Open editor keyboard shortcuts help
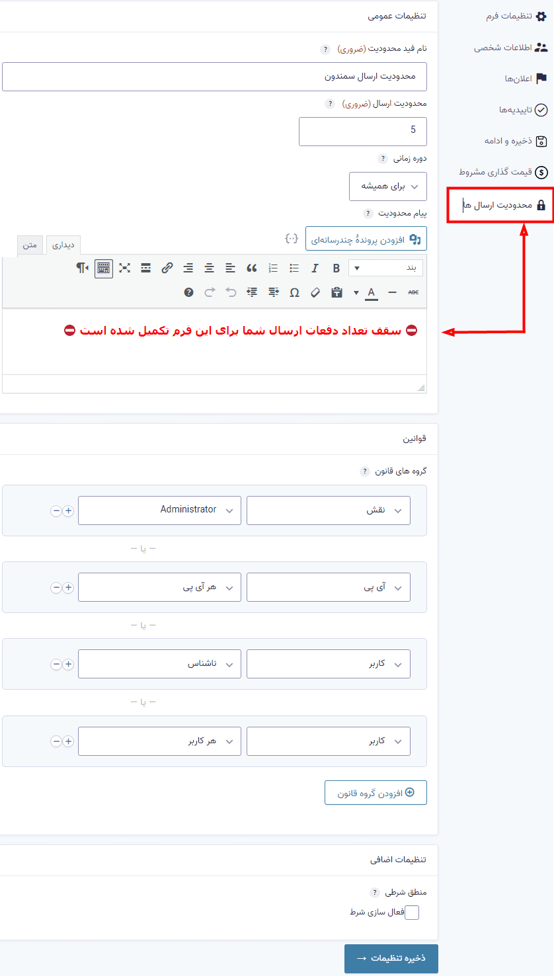This screenshot has width=554, height=976. pyautogui.click(x=188, y=292)
